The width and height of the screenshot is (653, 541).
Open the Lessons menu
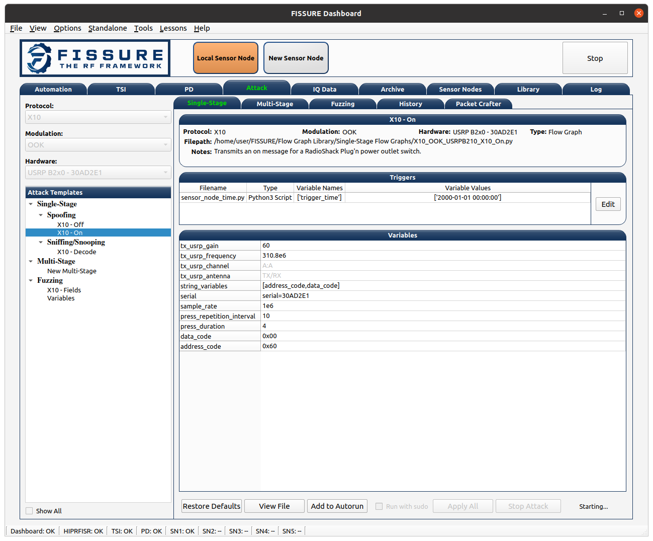point(173,28)
